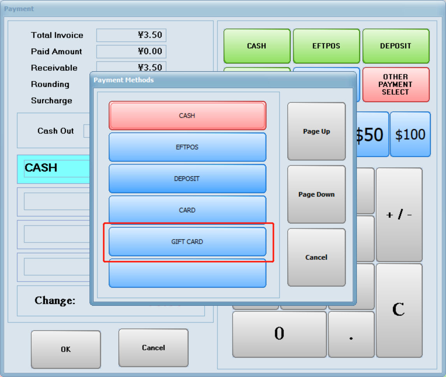Click Page Down in the Payment Methods dialog
The width and height of the screenshot is (446, 377).
[x=316, y=194]
